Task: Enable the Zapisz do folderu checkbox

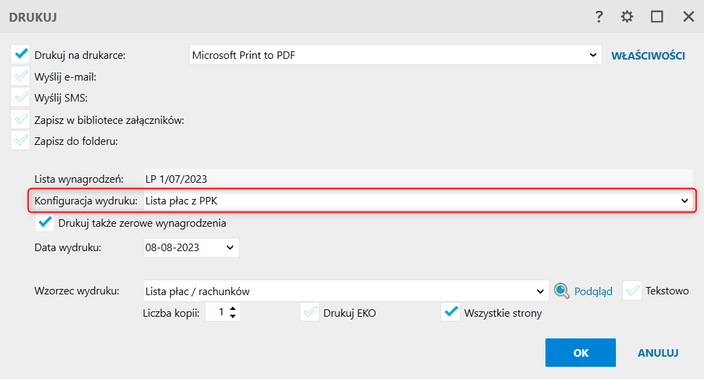Action: point(22,141)
